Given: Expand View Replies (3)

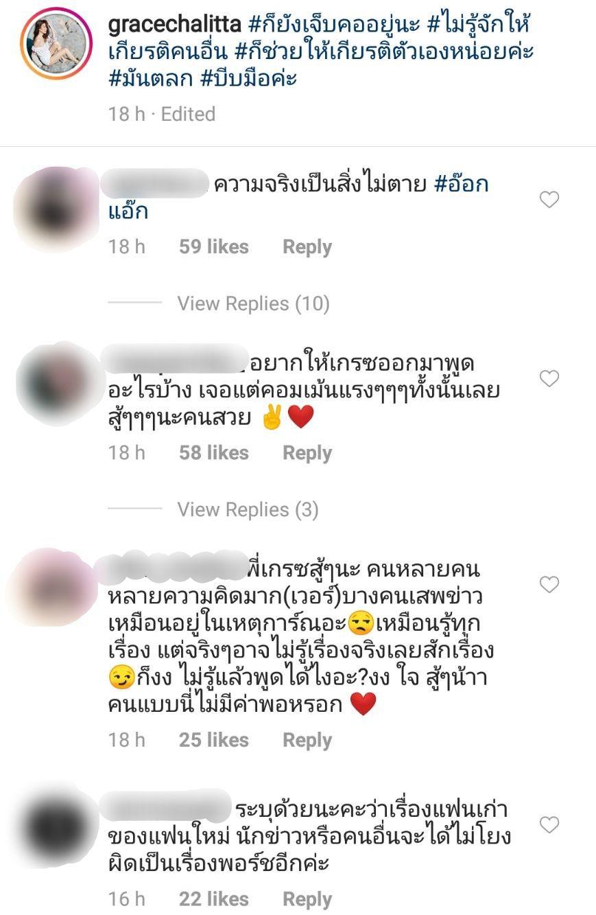Looking at the screenshot, I should 248,509.
